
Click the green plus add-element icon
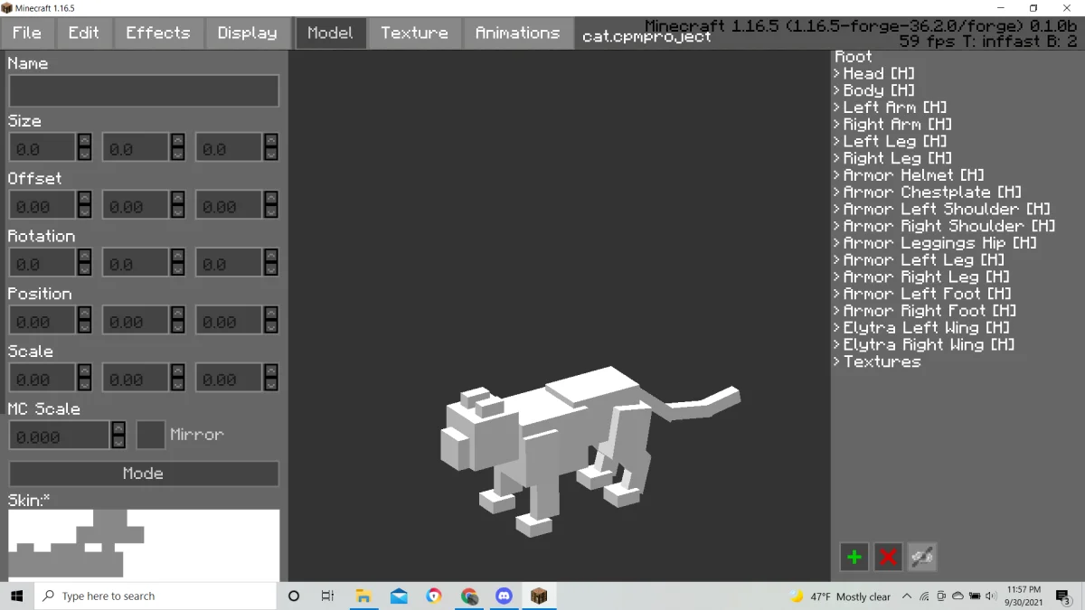[854, 557]
